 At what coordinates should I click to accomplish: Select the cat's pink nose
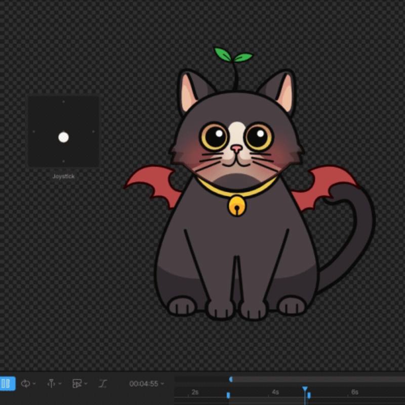[236, 148]
